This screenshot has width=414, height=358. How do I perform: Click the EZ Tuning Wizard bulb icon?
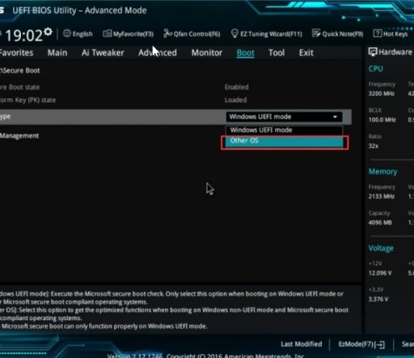(234, 33)
